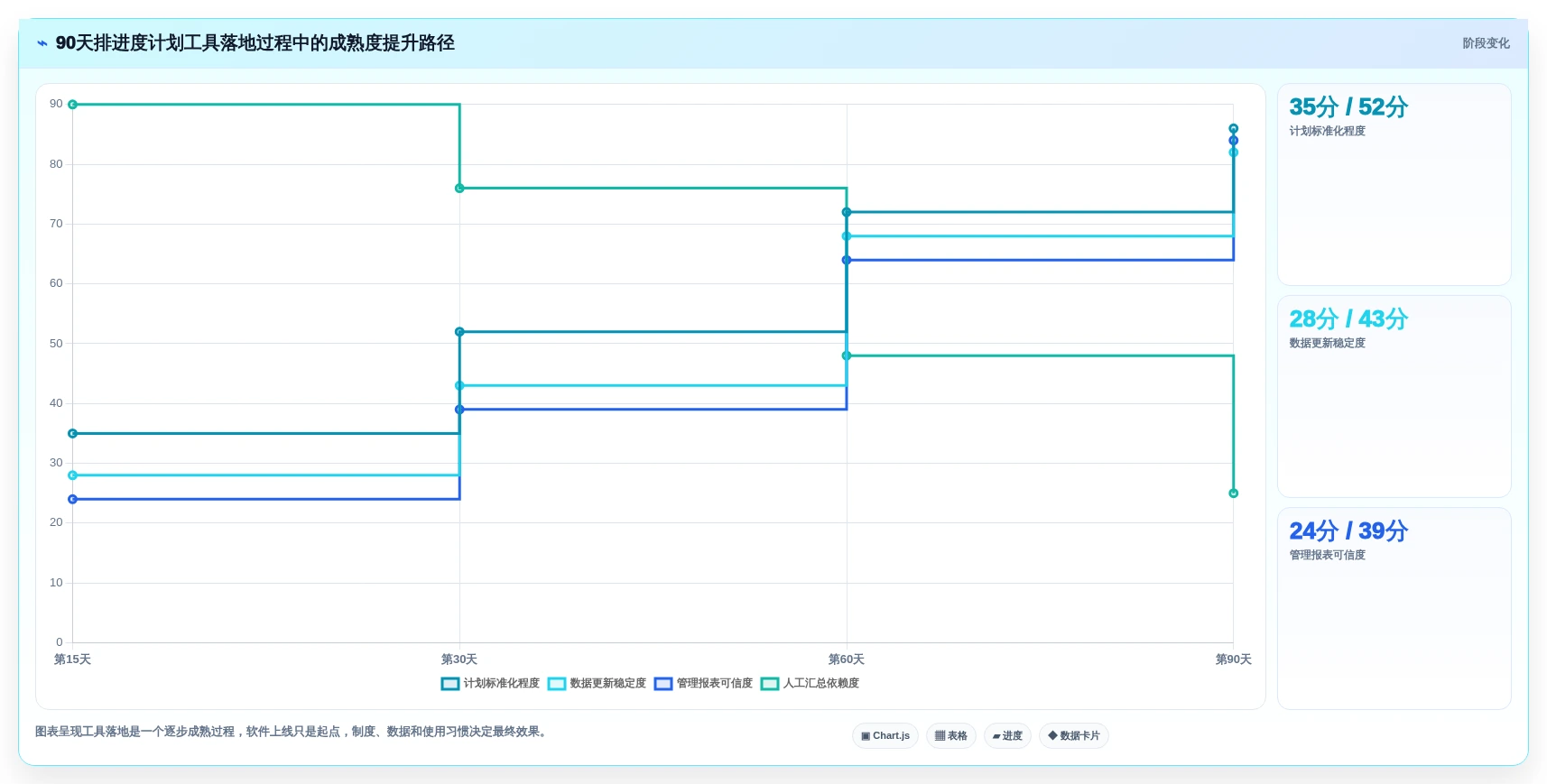Viewport: 1547px width, 784px height.
Task: Select the 计划标准化程度 point at value 35 on 第15天
Action: coord(73,434)
